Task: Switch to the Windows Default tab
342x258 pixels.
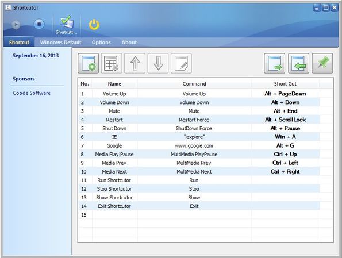Action: tap(60, 43)
